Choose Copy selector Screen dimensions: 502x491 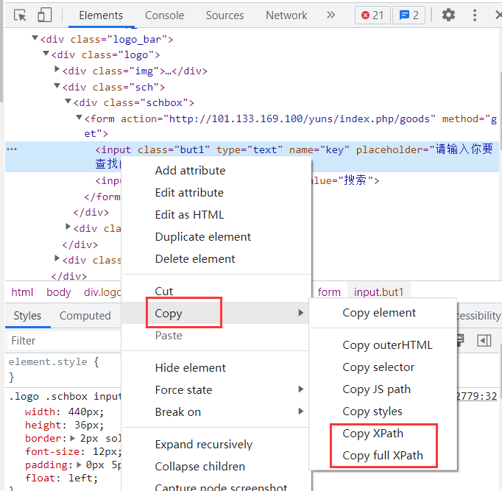378,367
